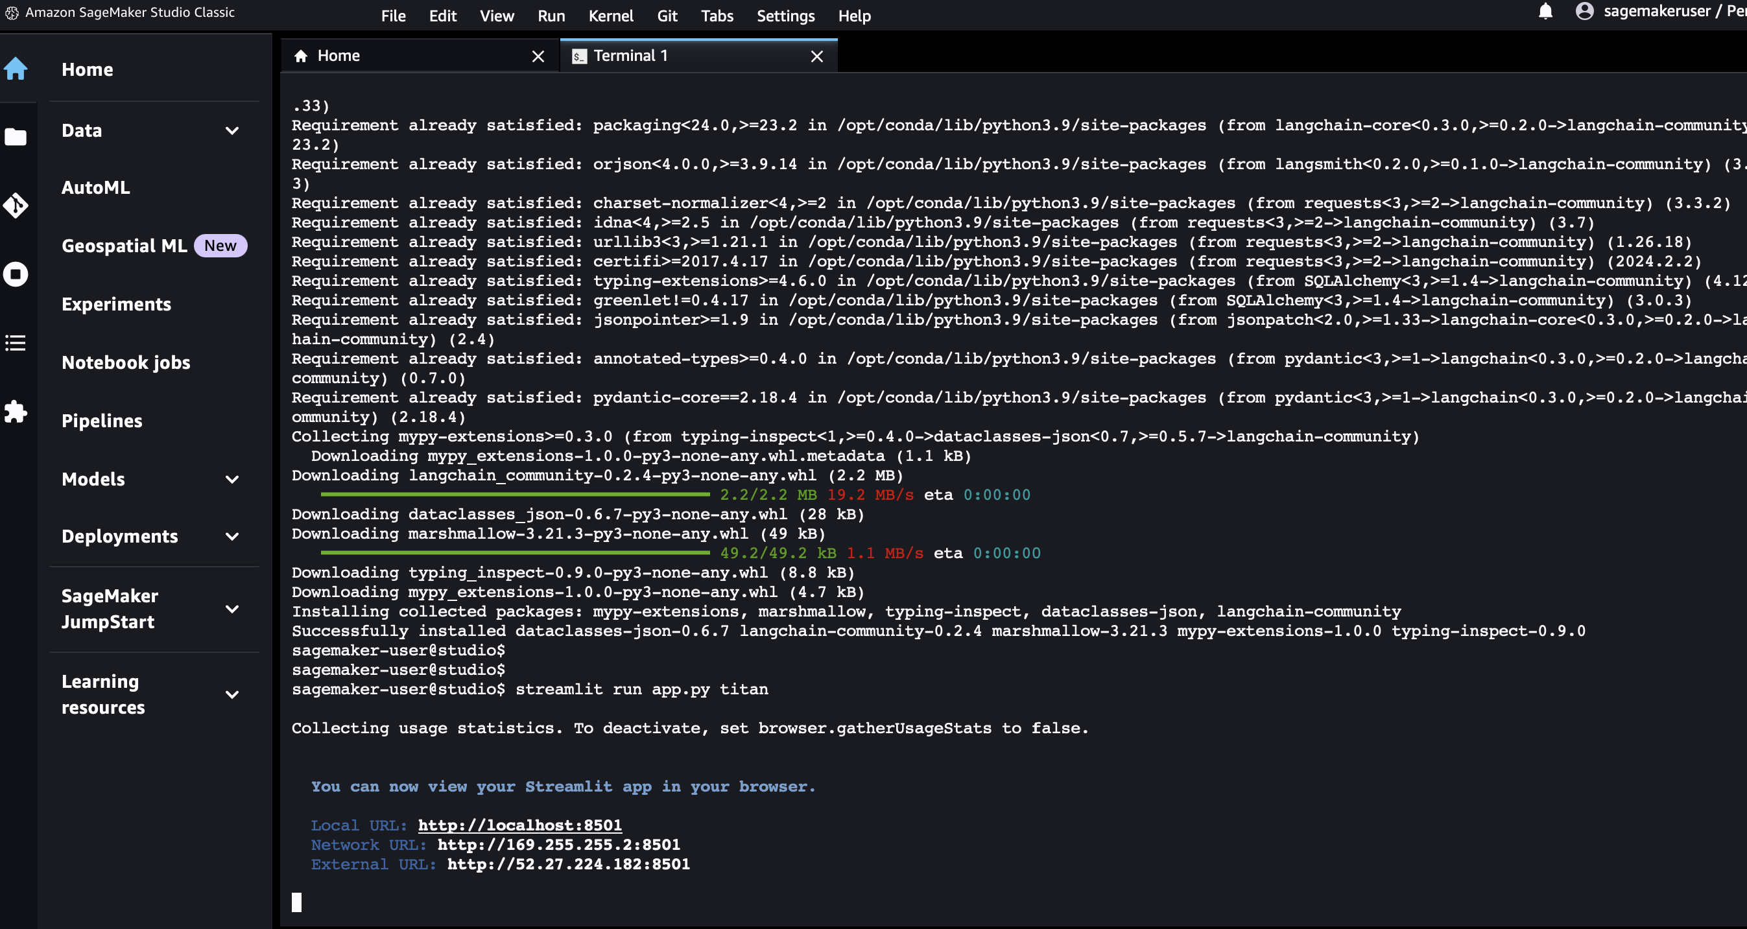Open the File Browser folder icon
Screen dimensions: 1747x929
16,136
